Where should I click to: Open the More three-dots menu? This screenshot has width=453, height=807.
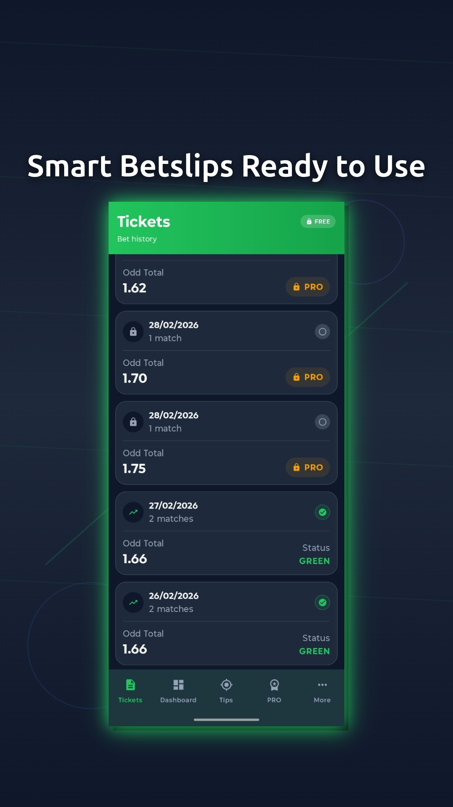click(322, 685)
